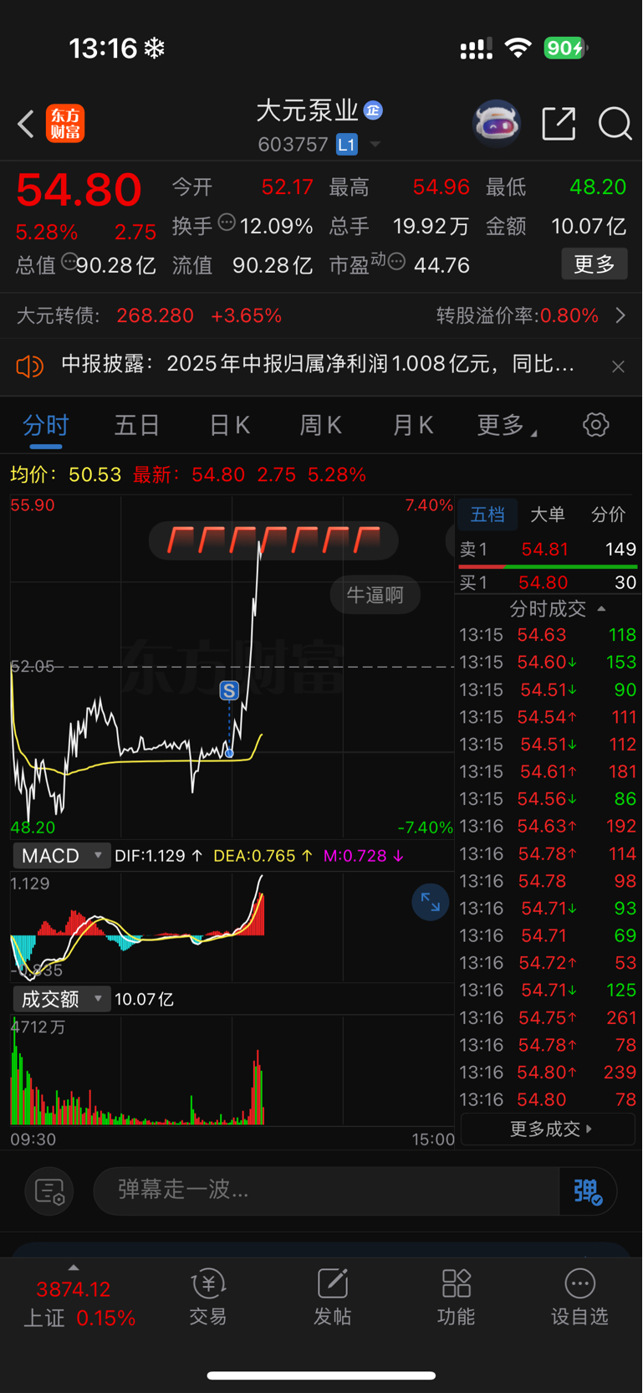Dismiss the 中报披露 news banner

pos(618,366)
